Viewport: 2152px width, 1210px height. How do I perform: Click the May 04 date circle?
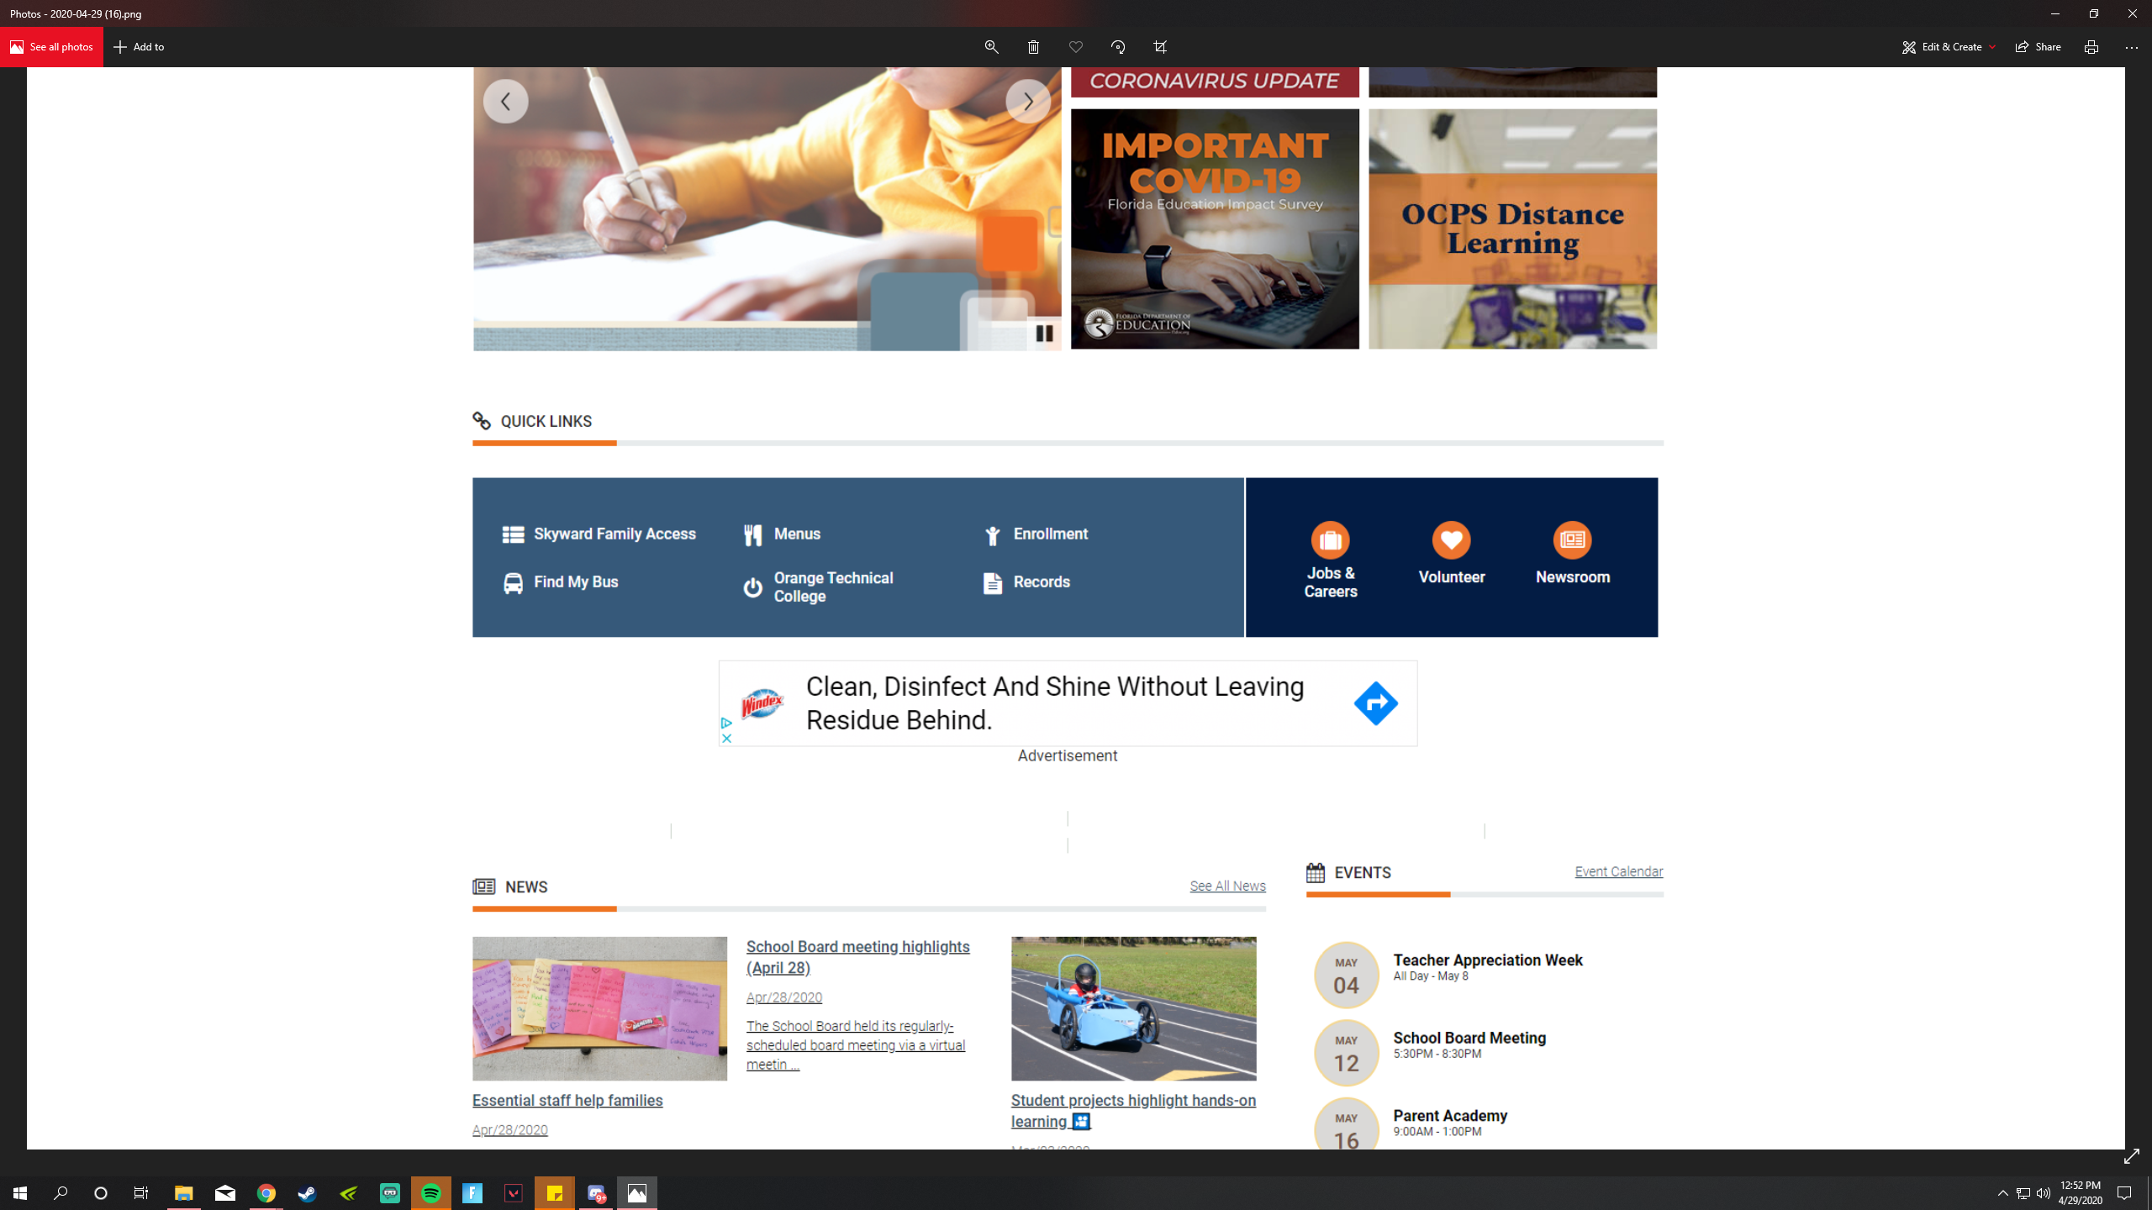point(1346,976)
